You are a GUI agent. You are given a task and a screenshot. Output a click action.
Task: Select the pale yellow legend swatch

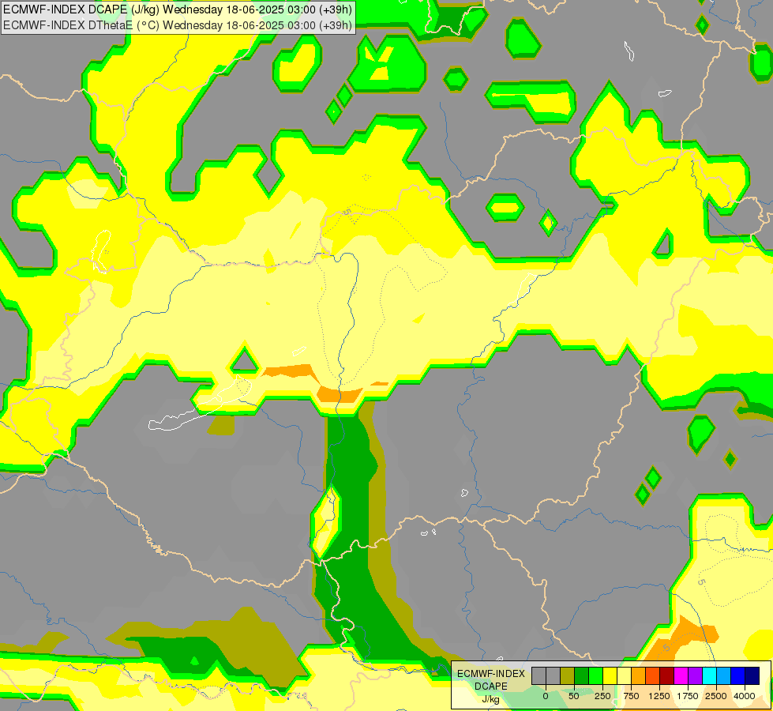point(624,676)
